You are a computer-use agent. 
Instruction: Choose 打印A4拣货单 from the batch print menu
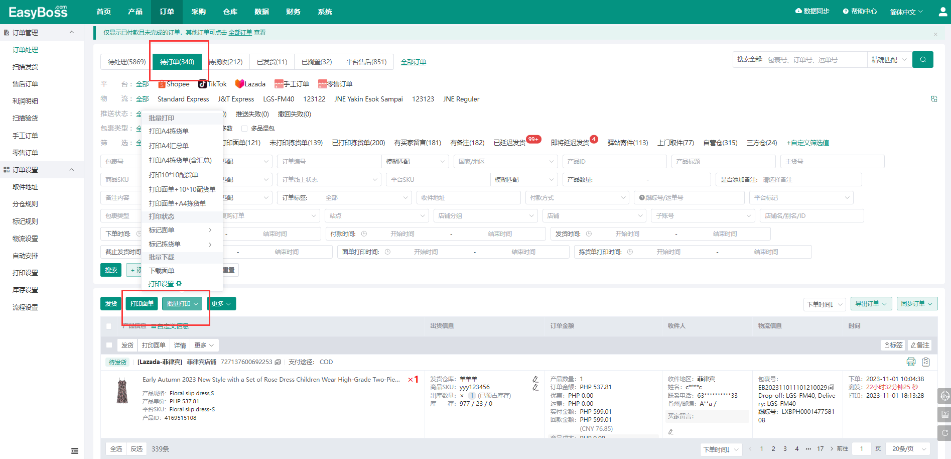(x=169, y=131)
